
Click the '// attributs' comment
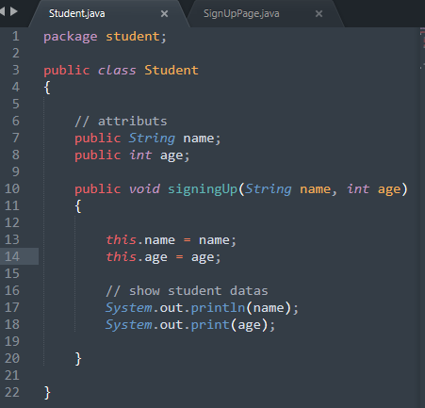pyautogui.click(x=121, y=122)
